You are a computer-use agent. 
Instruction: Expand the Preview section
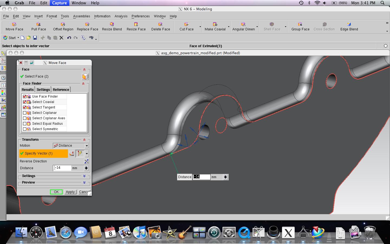point(84,183)
